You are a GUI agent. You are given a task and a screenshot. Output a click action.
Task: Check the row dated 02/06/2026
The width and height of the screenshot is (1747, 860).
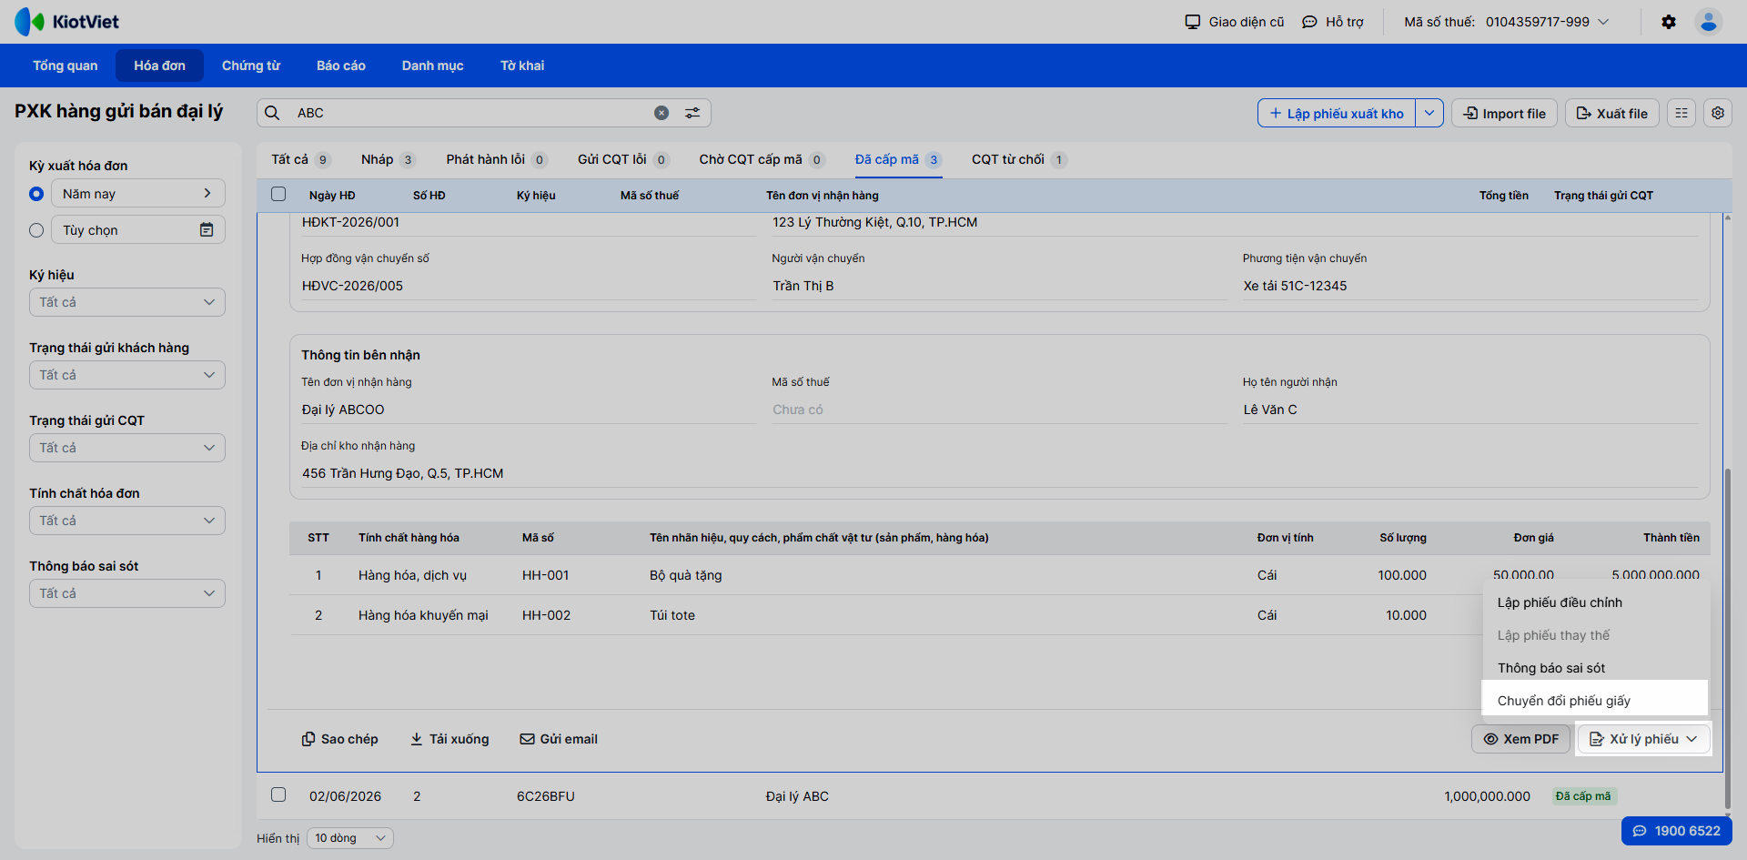[278, 794]
